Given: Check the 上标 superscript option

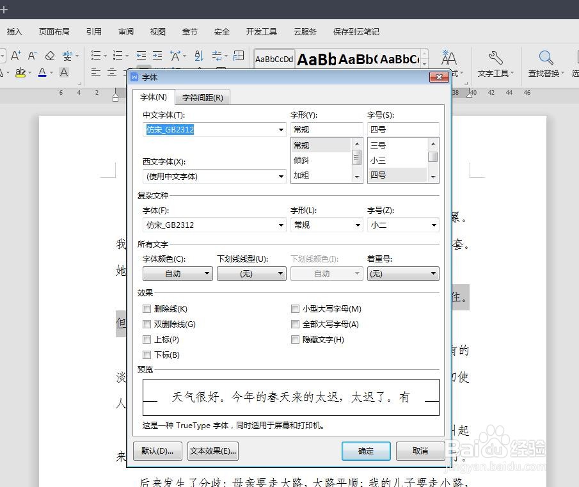Looking at the screenshot, I should point(147,339).
